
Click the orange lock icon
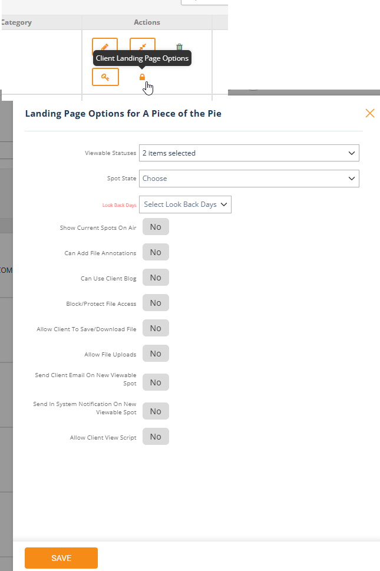pyautogui.click(x=142, y=77)
